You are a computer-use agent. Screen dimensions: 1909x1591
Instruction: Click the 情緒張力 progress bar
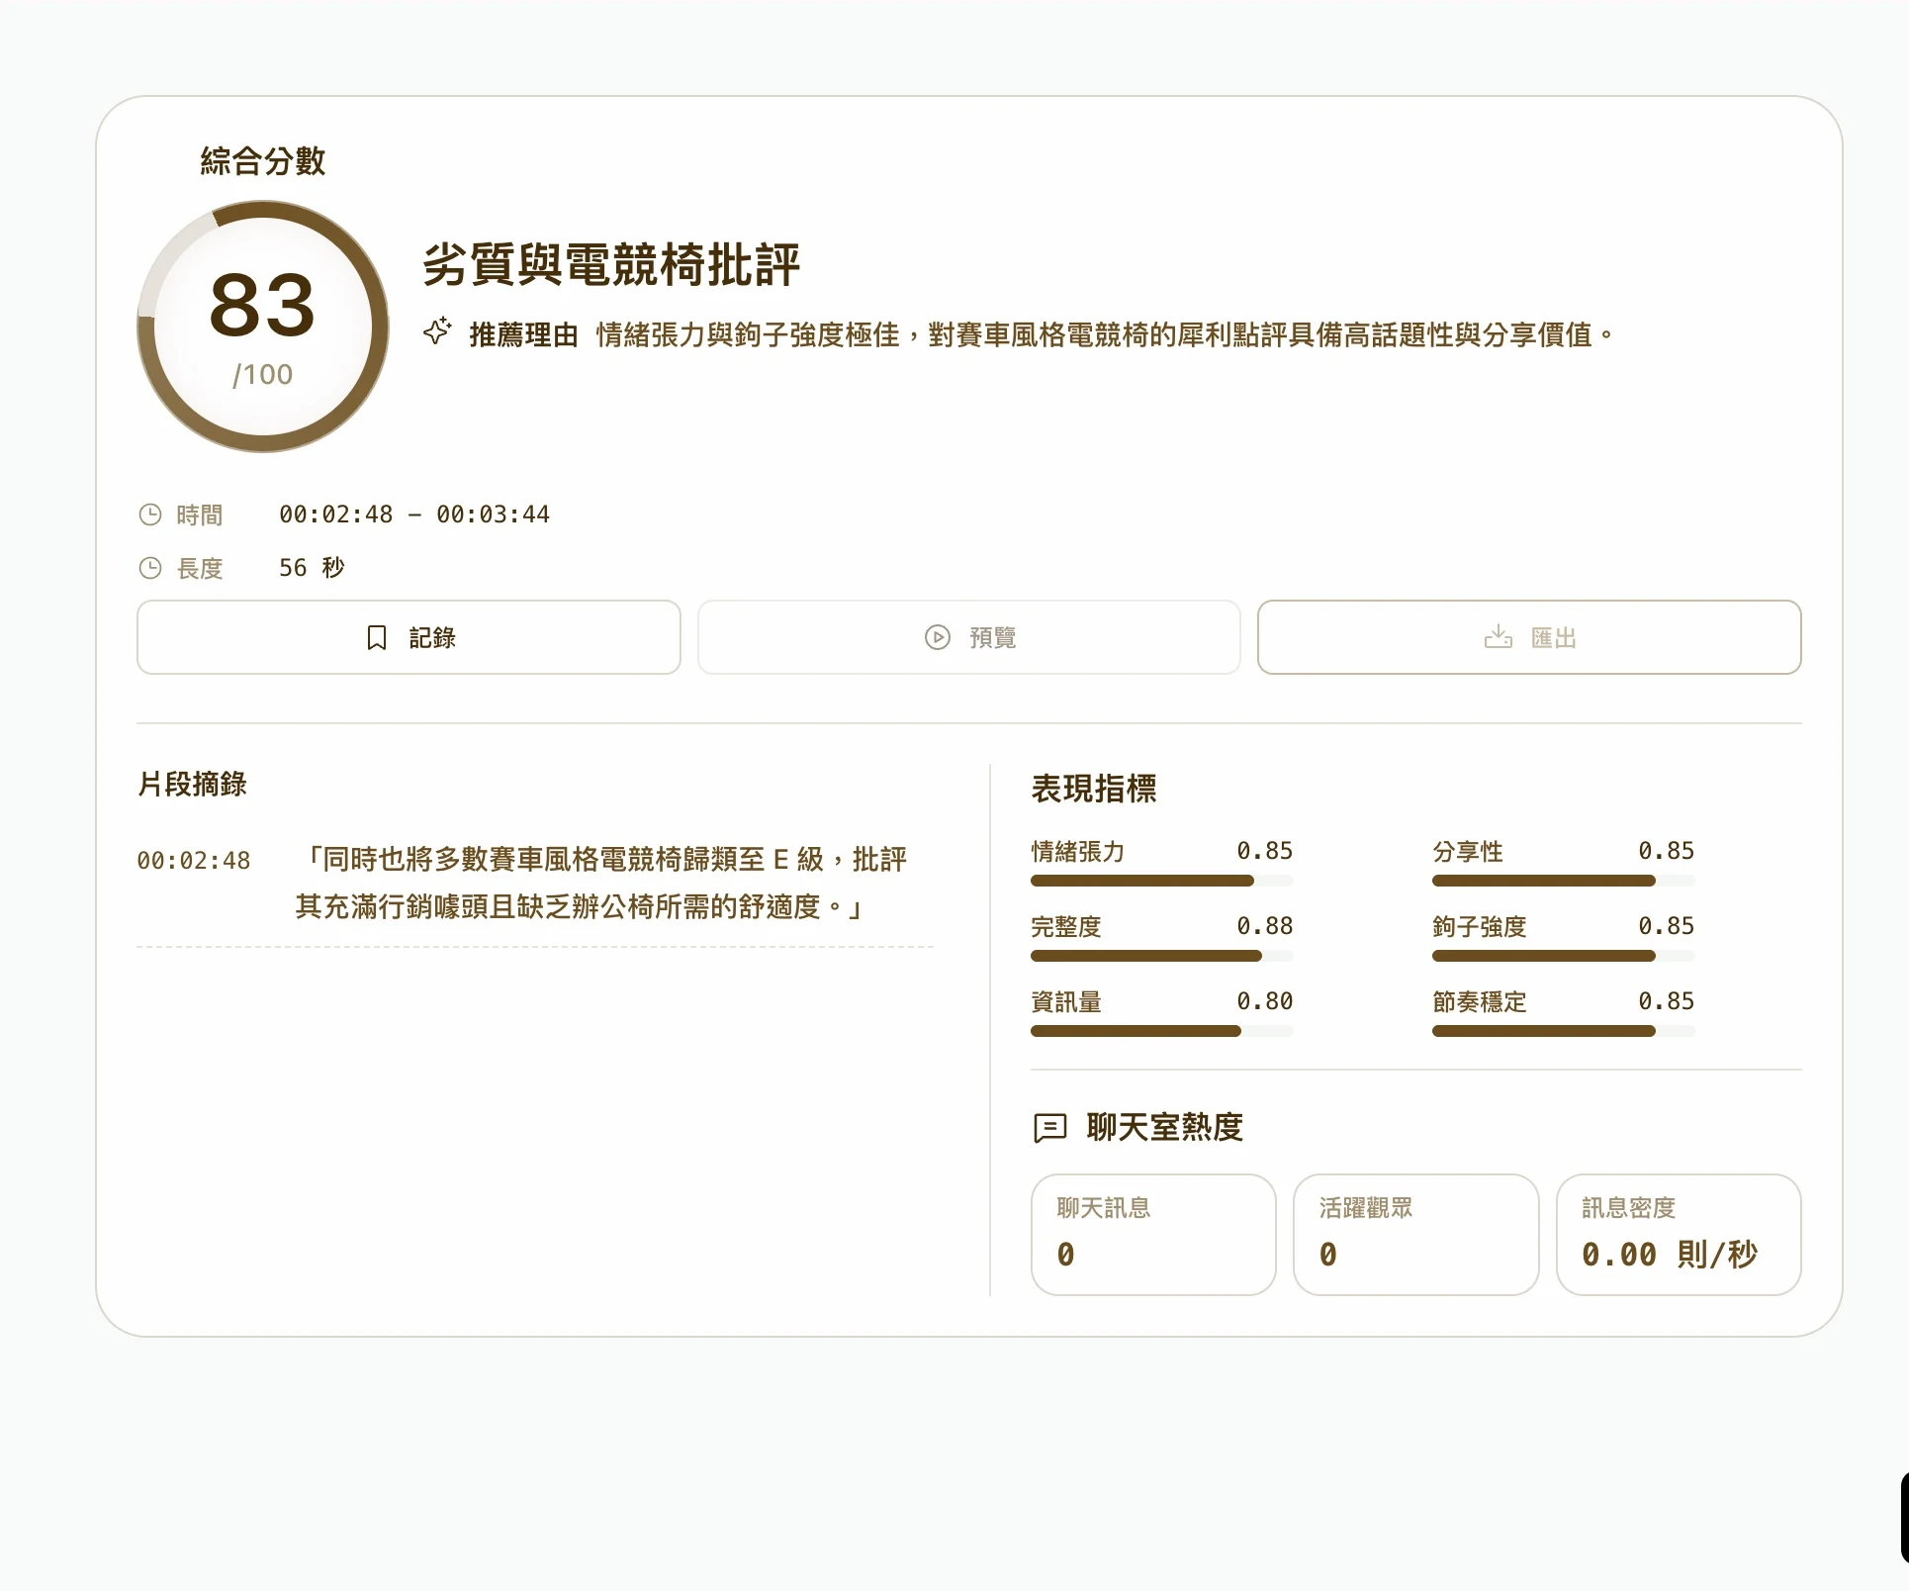coord(1161,881)
